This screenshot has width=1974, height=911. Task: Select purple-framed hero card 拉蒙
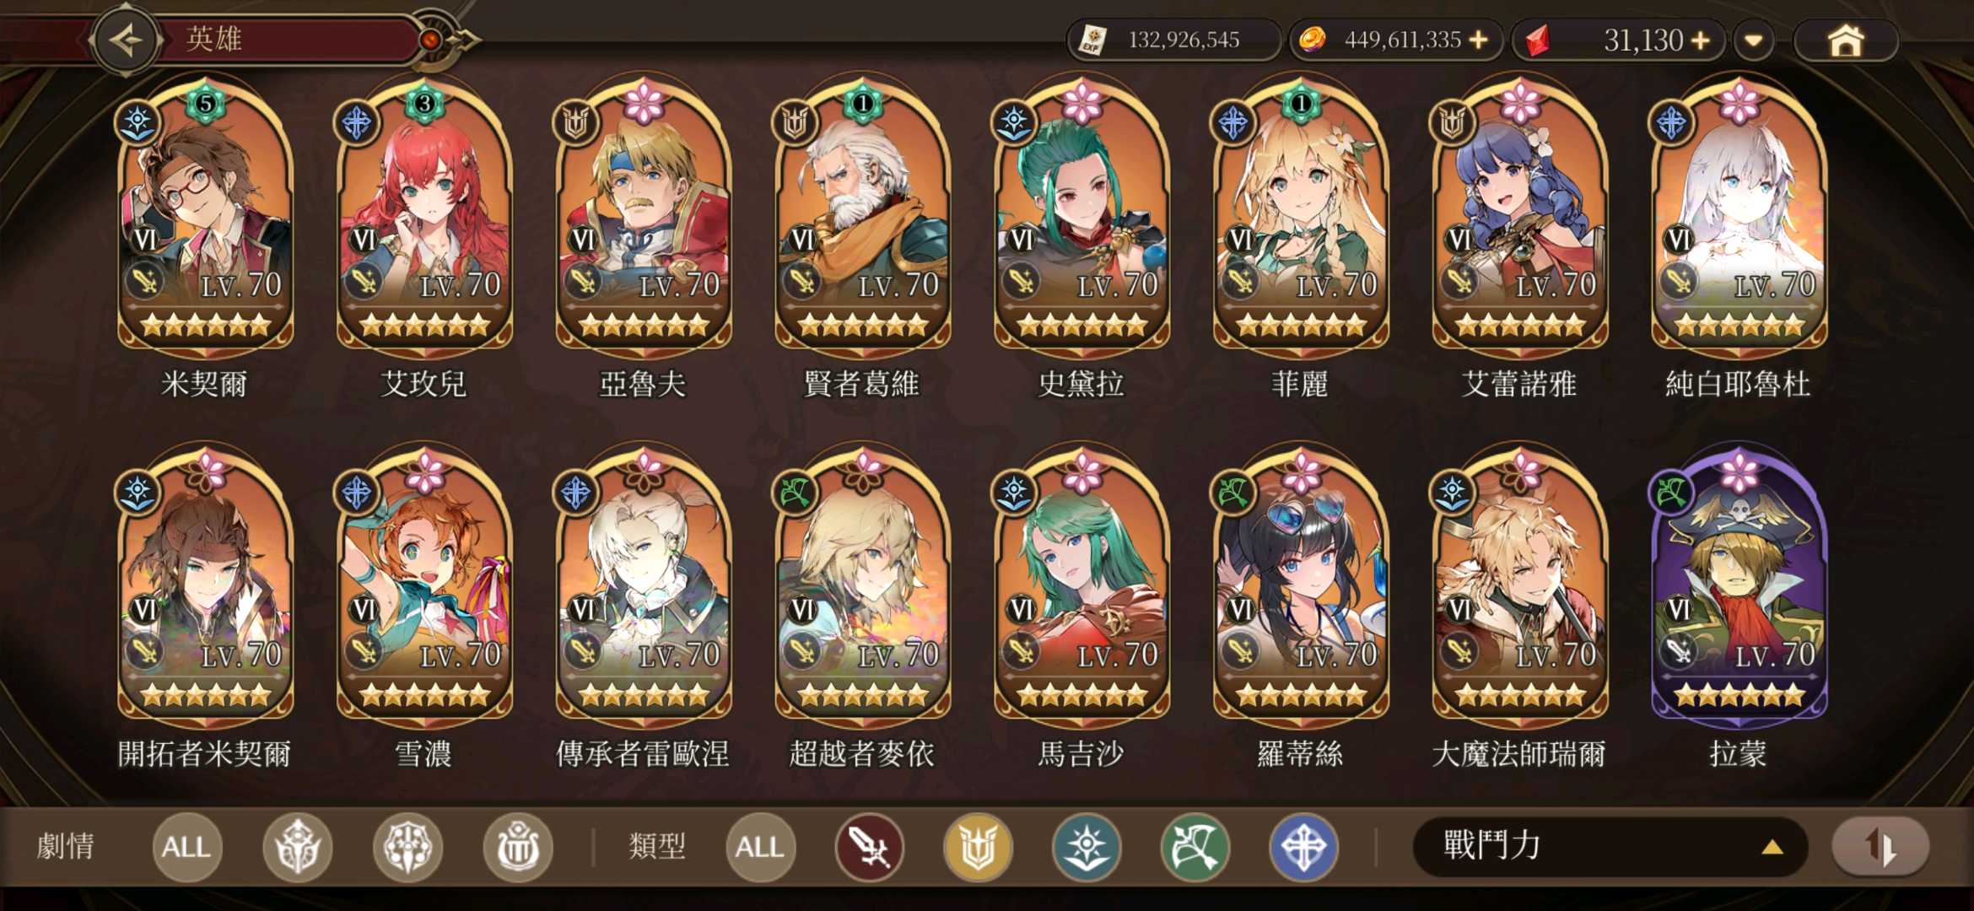tap(1739, 607)
